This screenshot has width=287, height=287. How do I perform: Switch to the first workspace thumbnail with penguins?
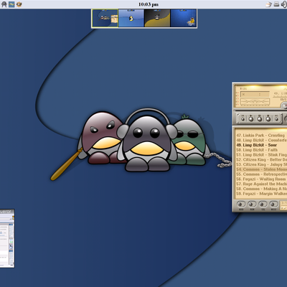click(105, 18)
